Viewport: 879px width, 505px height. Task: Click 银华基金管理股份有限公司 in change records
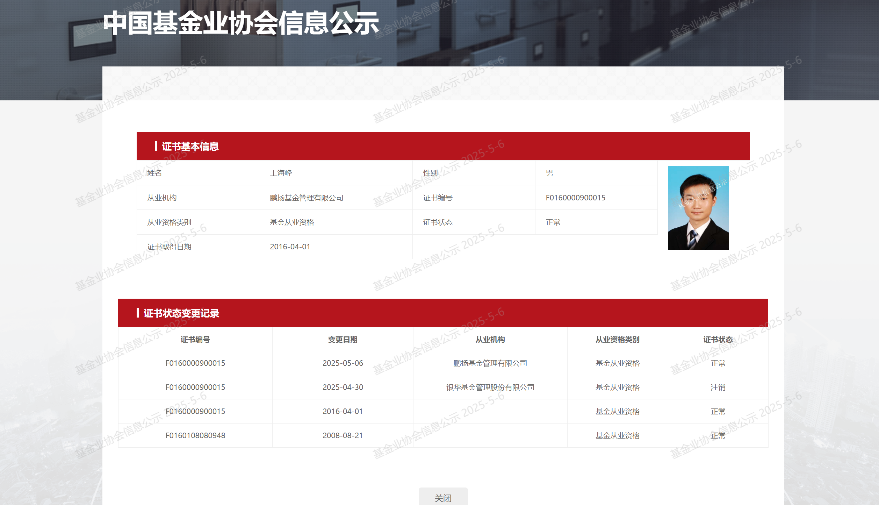click(490, 387)
